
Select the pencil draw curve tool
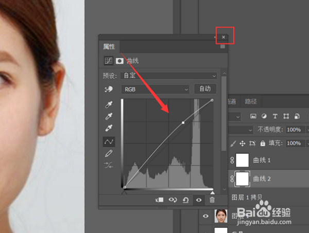click(109, 153)
